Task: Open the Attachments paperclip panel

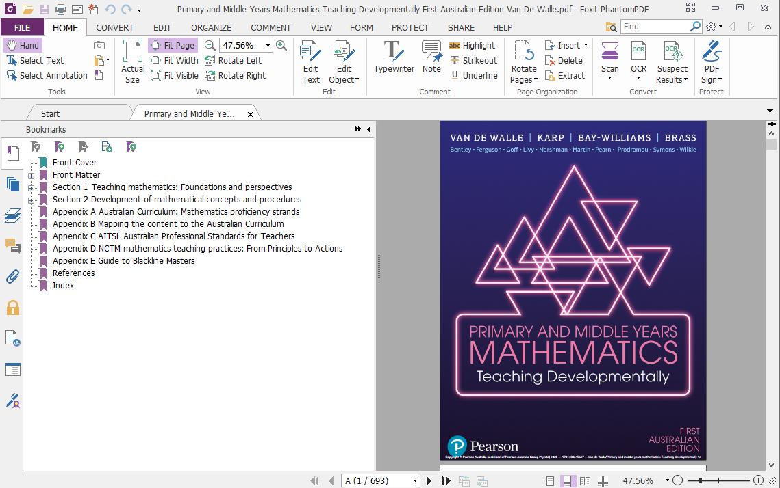Action: coord(13,277)
